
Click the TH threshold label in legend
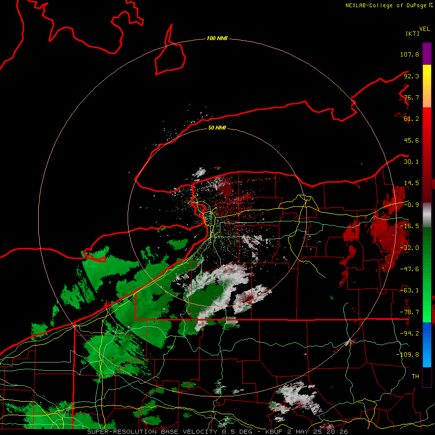pyautogui.click(x=415, y=377)
